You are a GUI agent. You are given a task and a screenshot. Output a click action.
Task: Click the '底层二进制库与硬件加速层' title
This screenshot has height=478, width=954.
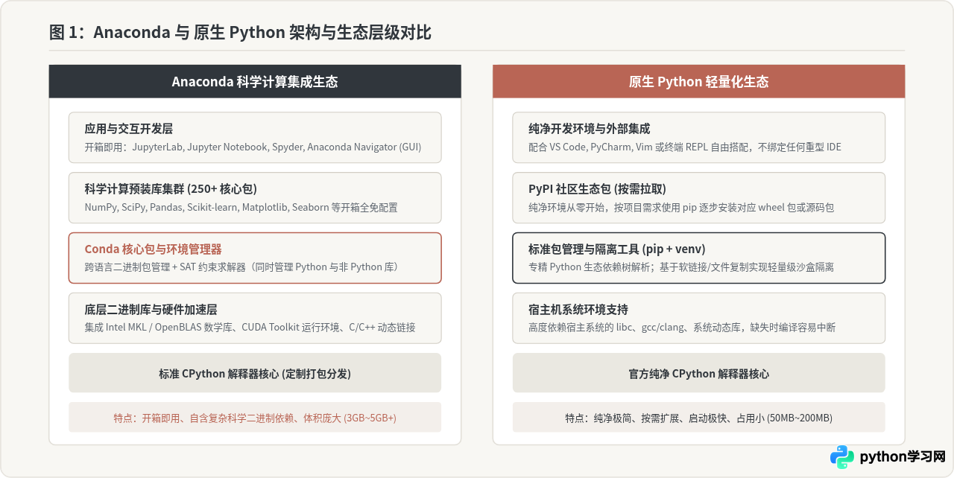click(151, 310)
